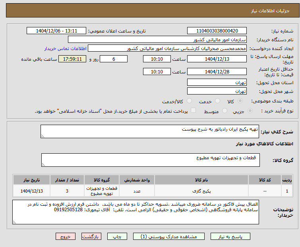
Task: Click the استان محل تحویل field
Action: click(217, 82)
